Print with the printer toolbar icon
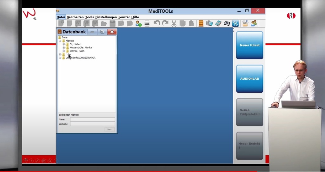 click(x=147, y=23)
